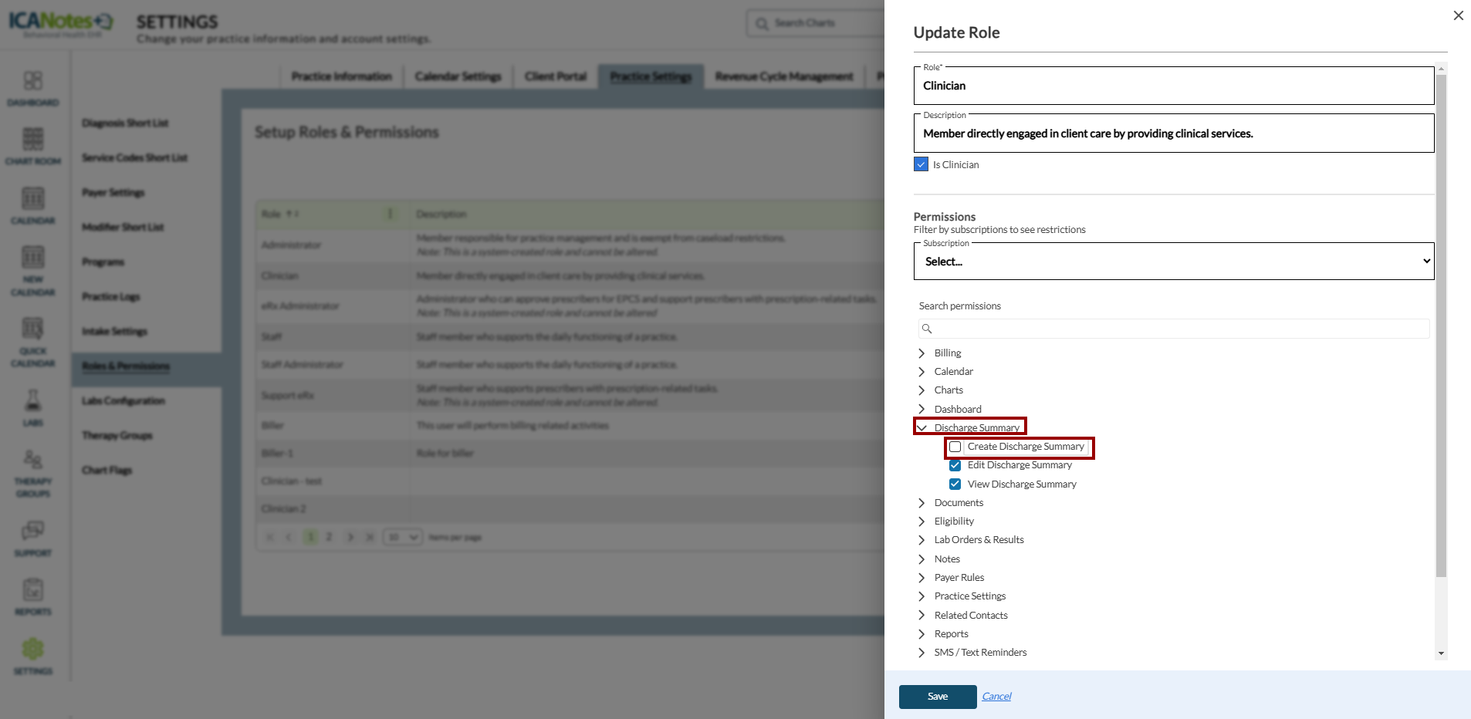Open the Subscription dropdown
Screen dimensions: 1471x719
[x=1173, y=262]
